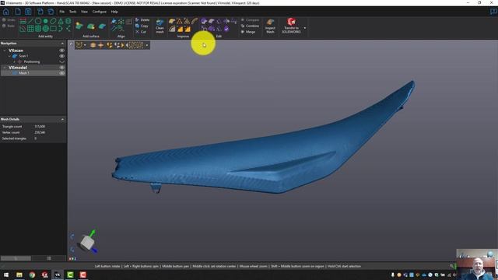
Task: Open the View menu
Action: click(x=84, y=12)
